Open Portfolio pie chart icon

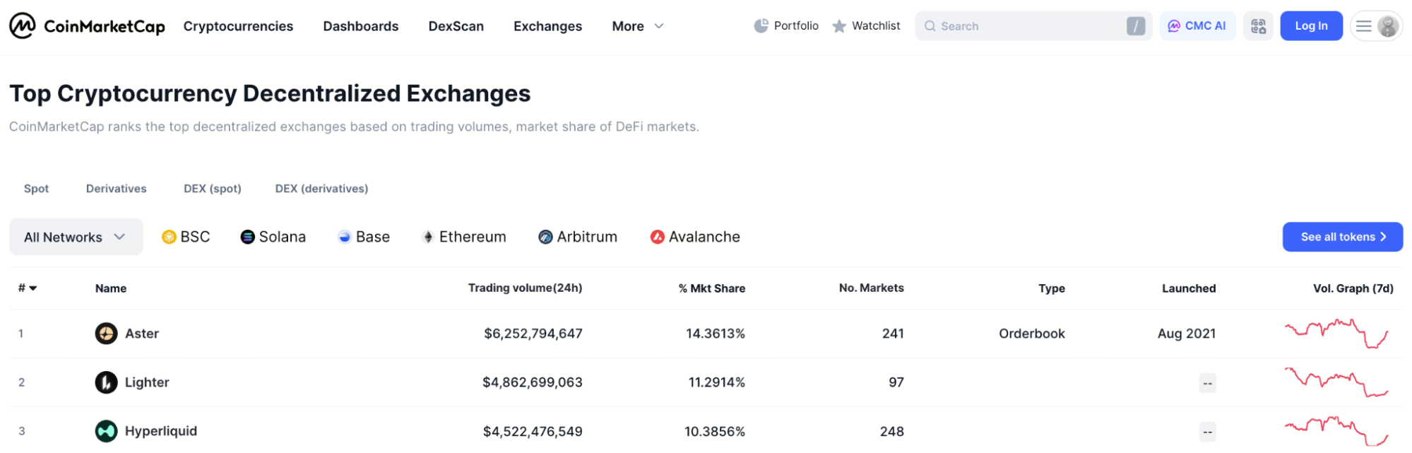click(x=761, y=26)
